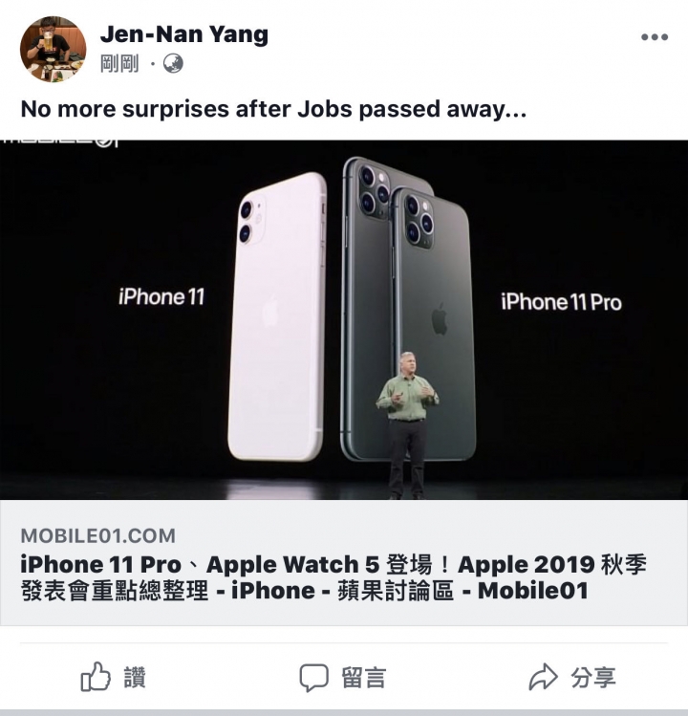688x716 pixels.
Task: Click the dark iPhone 11 Pro phones
Action: tap(409, 309)
